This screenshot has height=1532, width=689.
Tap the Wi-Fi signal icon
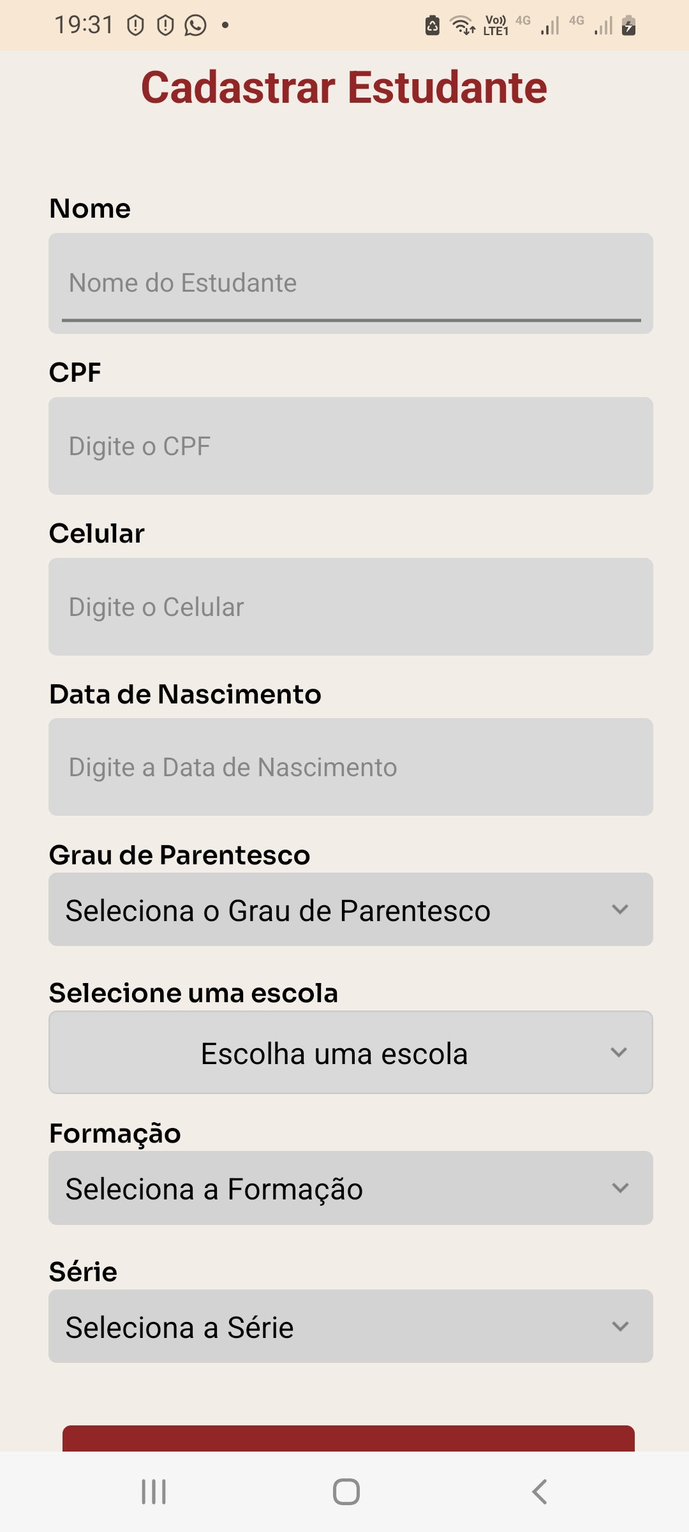pos(462,26)
